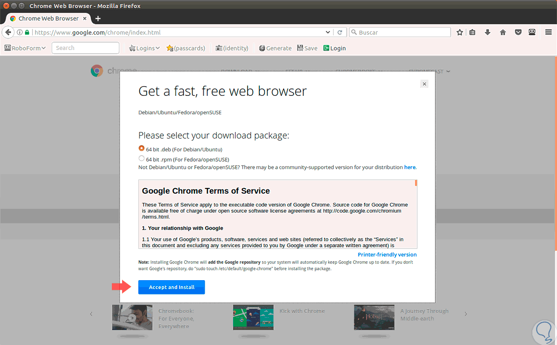Viewport: 557px width, 345px height.
Task: Click next carousel arrow on page
Action: click(x=466, y=314)
